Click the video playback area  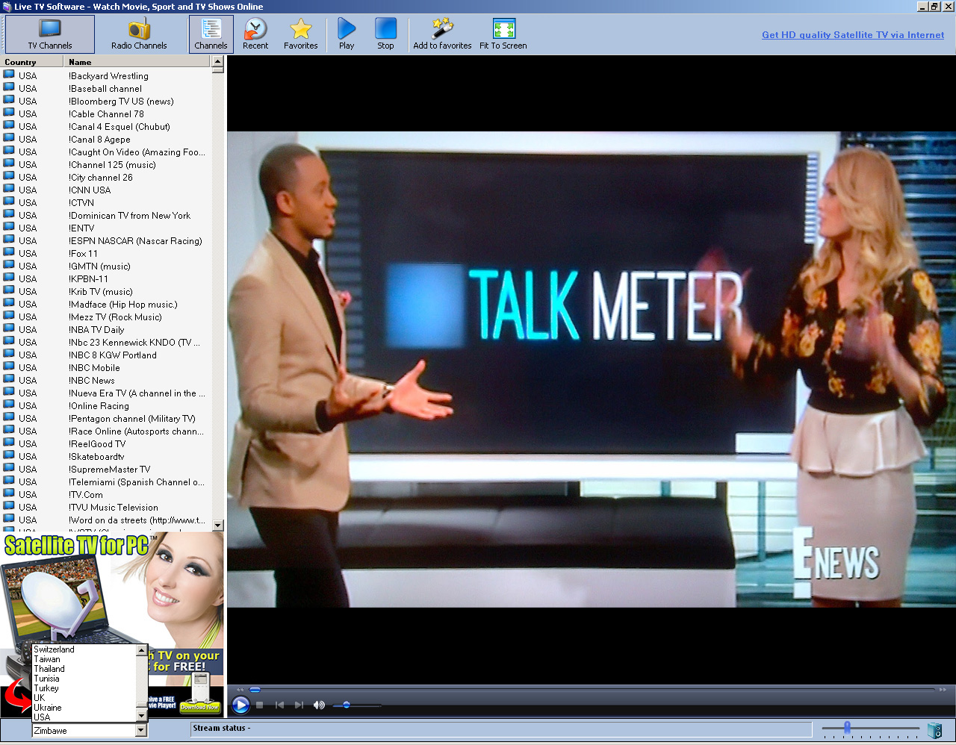tap(592, 370)
